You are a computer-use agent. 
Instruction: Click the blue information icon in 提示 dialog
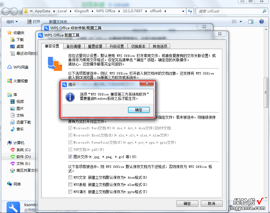70,97
